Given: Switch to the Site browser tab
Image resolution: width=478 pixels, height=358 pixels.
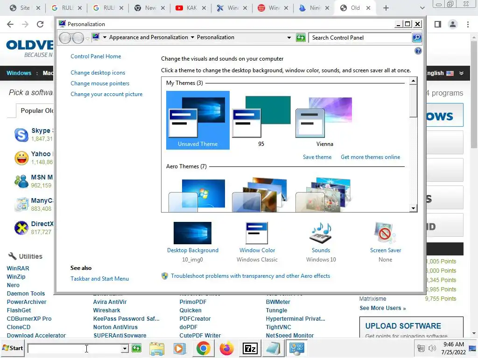Looking at the screenshot, I should click(25, 8).
